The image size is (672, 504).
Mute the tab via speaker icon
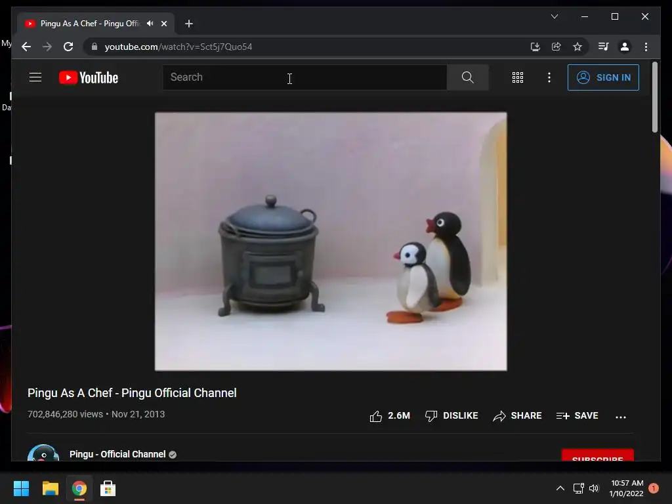(x=150, y=24)
